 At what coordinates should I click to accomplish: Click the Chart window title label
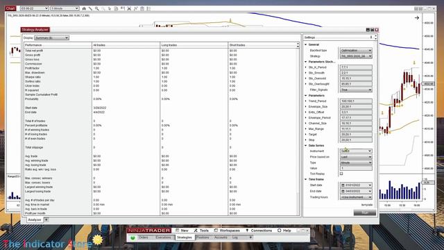click(x=10, y=8)
